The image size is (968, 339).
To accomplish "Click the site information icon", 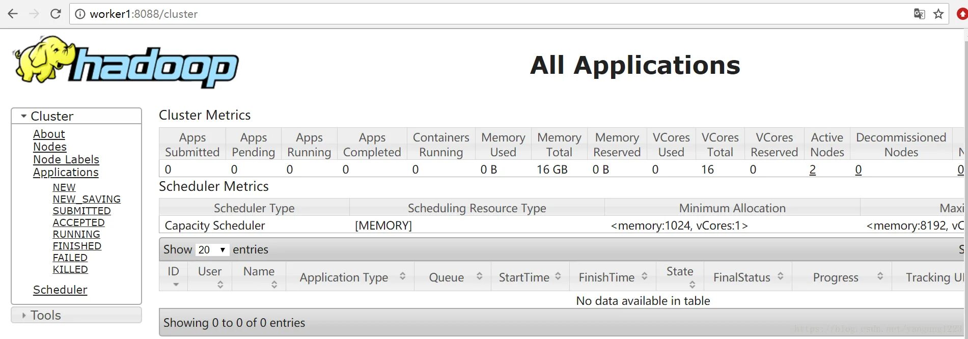I will [x=80, y=14].
